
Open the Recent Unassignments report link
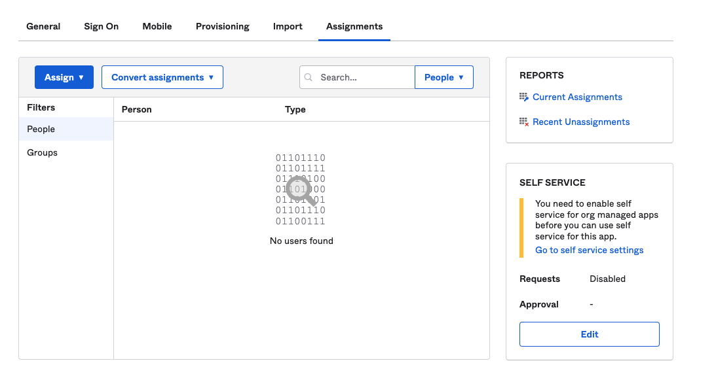click(x=581, y=122)
